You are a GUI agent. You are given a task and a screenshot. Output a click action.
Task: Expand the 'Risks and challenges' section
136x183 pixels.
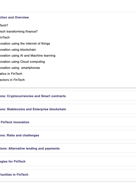[x=20, y=135]
